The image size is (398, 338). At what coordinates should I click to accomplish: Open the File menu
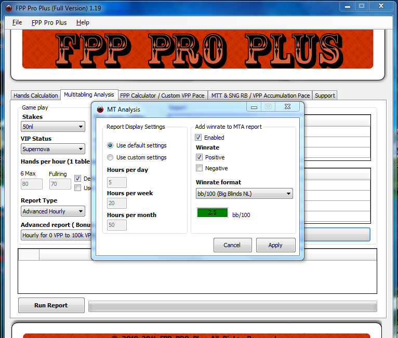(17, 22)
